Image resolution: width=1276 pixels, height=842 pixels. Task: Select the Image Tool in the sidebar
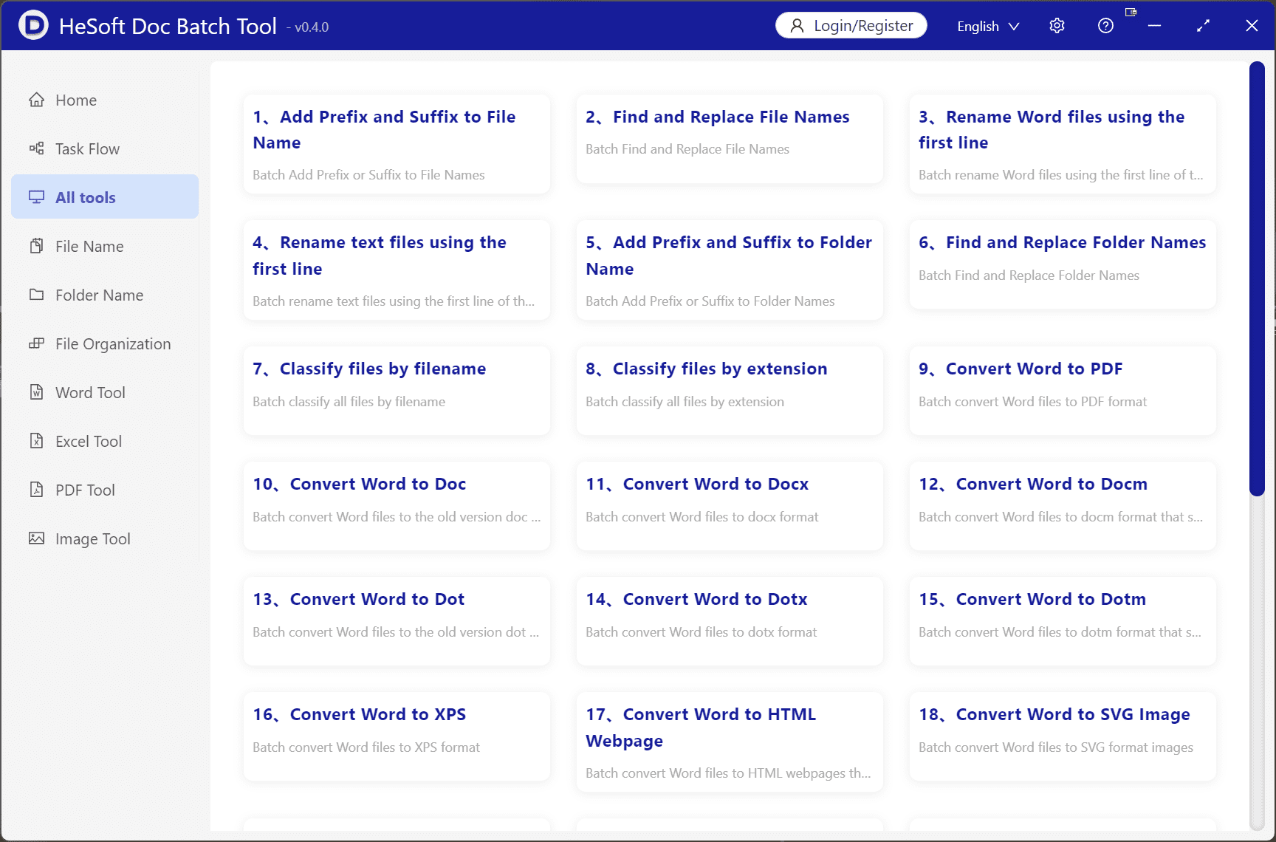pos(92,538)
